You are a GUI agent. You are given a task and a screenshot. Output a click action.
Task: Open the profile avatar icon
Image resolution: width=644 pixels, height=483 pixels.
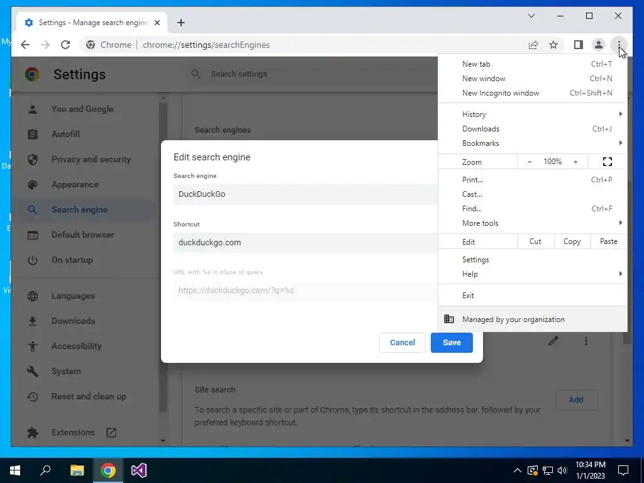[599, 45]
